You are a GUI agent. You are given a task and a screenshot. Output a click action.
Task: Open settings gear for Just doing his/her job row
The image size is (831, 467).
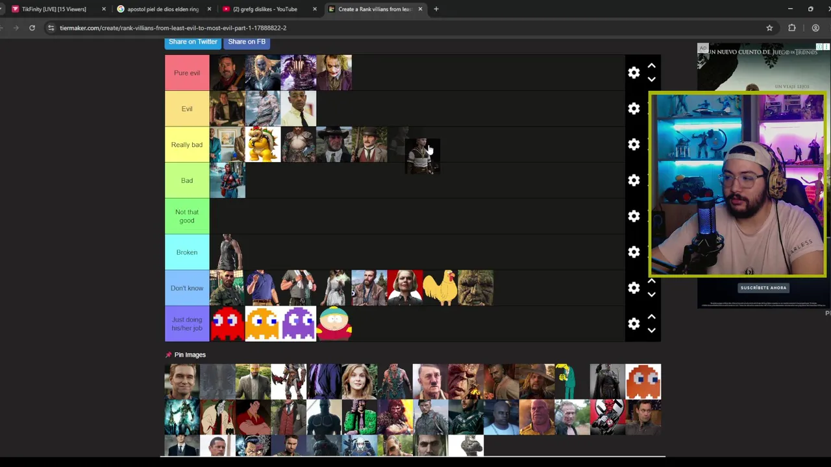pos(634,324)
